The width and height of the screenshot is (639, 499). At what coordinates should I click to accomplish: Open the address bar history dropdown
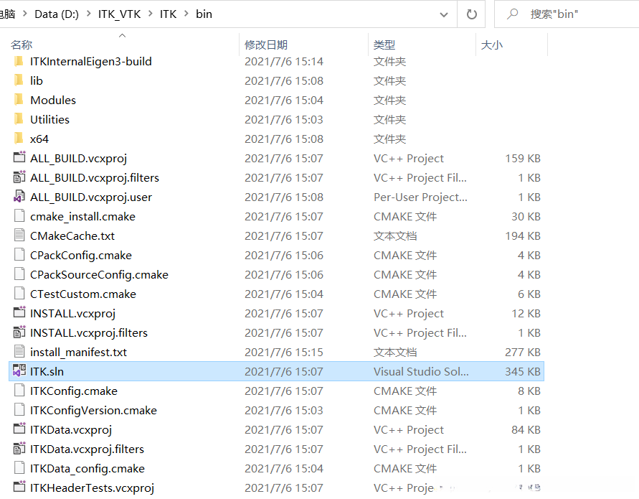pos(444,14)
